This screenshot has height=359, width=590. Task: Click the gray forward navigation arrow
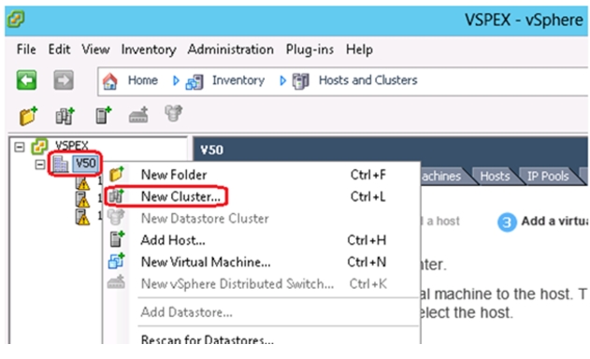[64, 79]
